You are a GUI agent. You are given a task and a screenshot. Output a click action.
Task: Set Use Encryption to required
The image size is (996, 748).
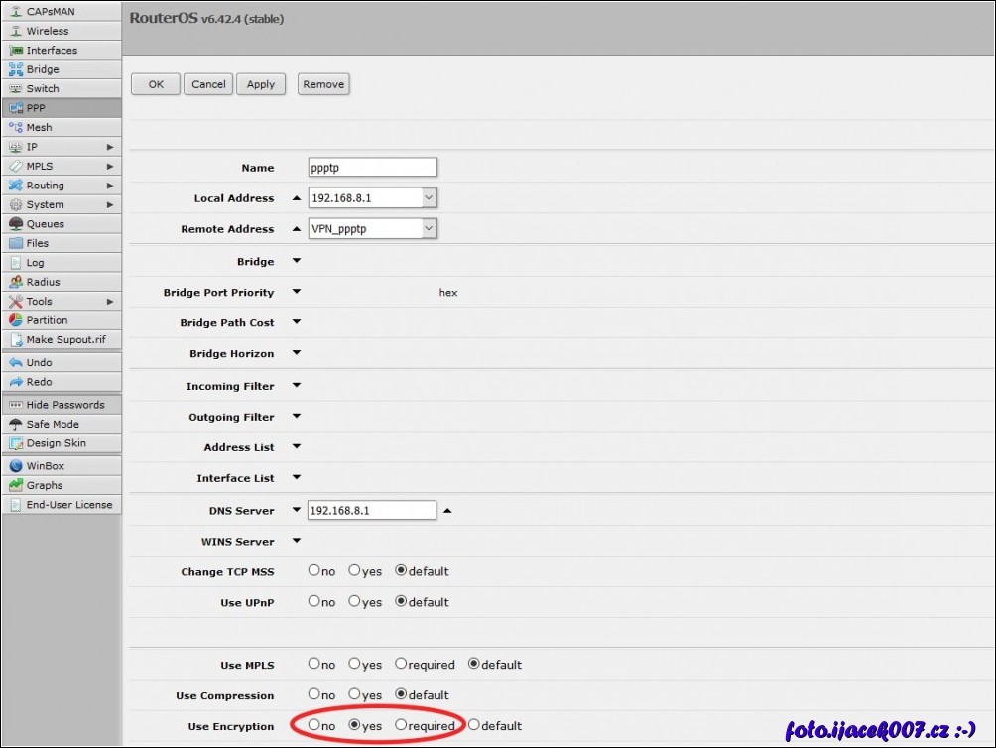402,725
